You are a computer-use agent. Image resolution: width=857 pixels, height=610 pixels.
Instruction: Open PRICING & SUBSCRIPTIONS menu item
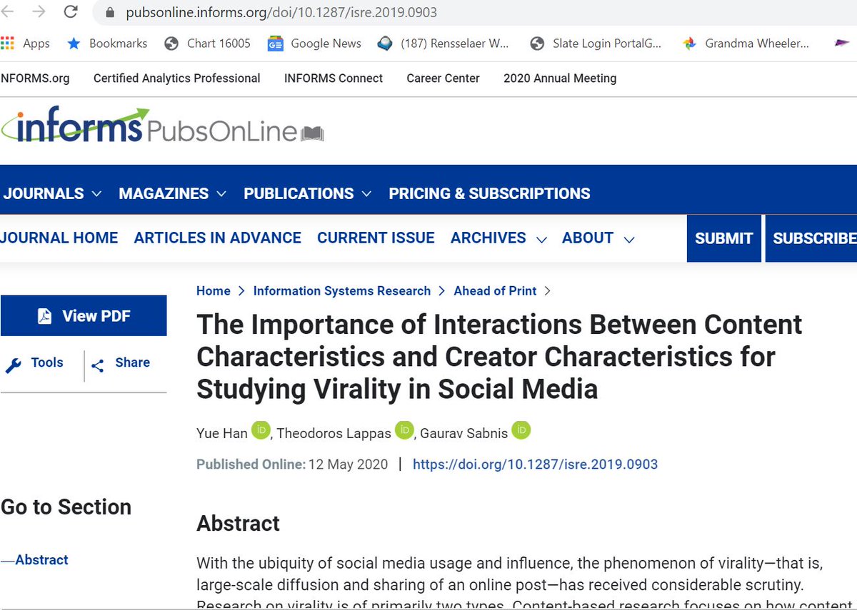(x=489, y=193)
